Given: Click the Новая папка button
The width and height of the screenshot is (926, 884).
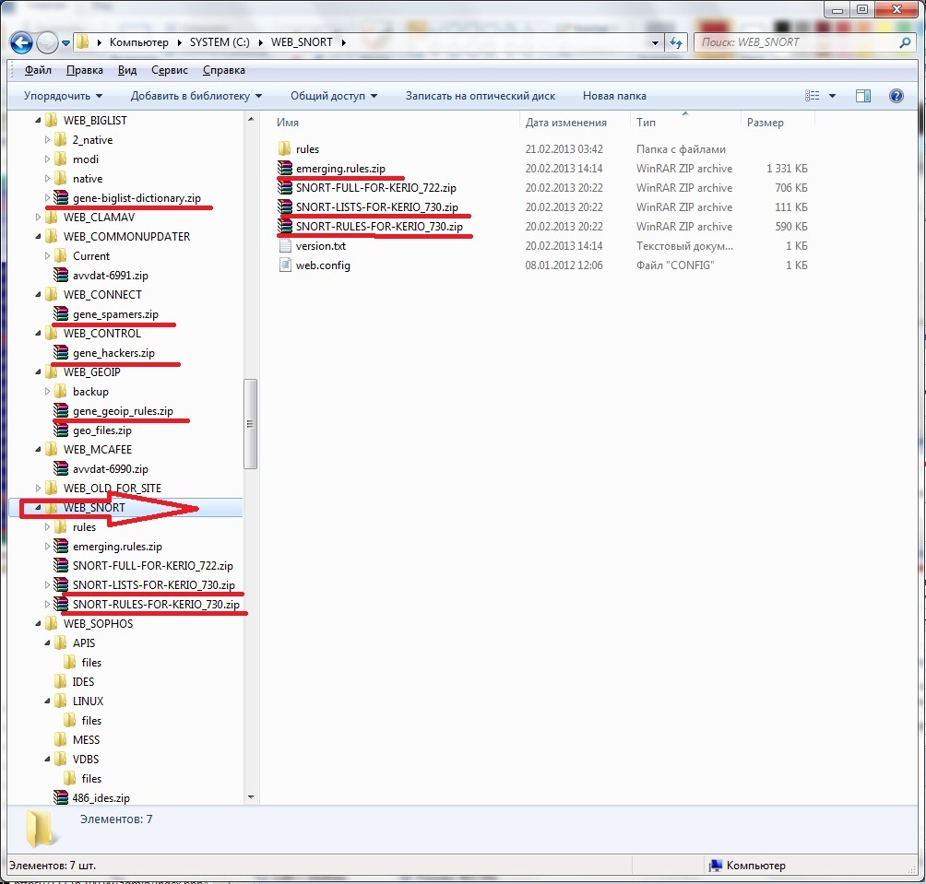Looking at the screenshot, I should (614, 96).
